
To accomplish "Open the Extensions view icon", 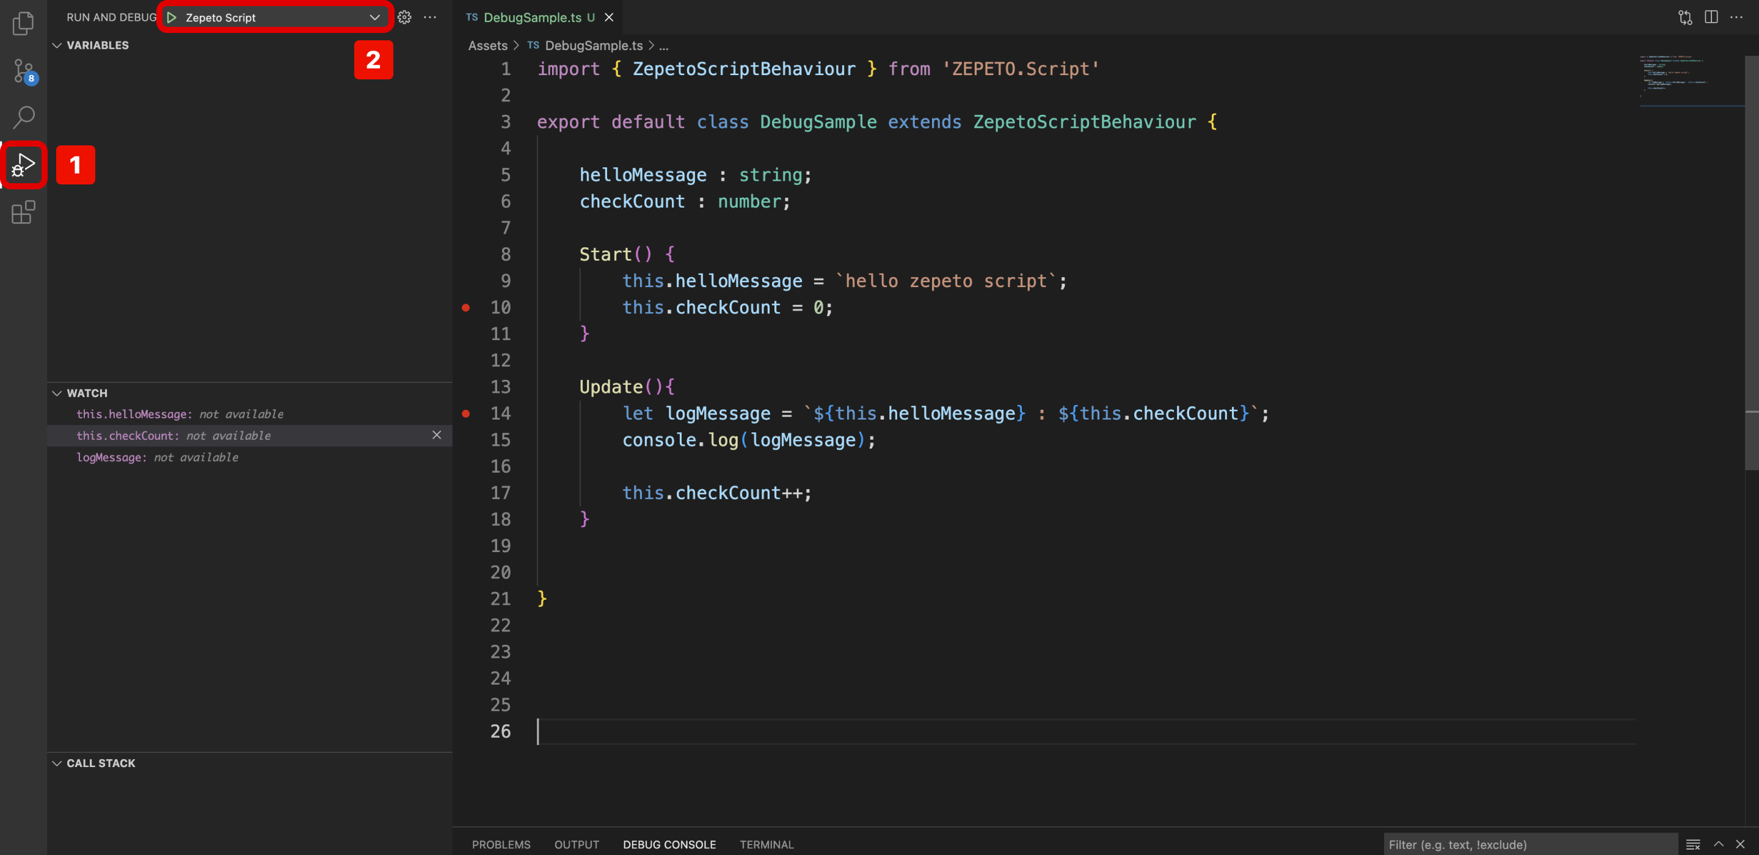I will [23, 213].
